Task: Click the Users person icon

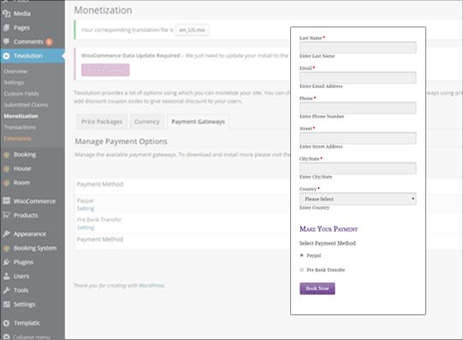Action: tap(7, 276)
